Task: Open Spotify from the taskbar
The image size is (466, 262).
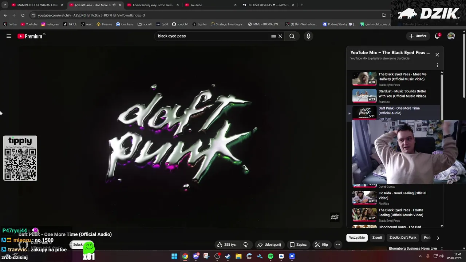Action: click(x=270, y=256)
